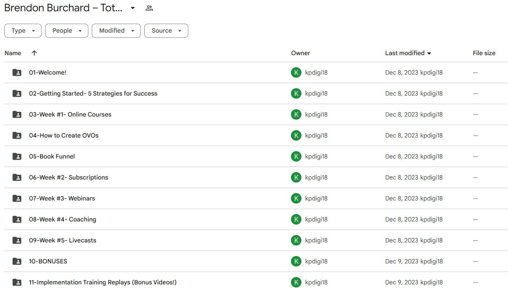This screenshot has height=291, width=508.
Task: Click owner avatar in 01-Welcome! row
Action: pos(296,73)
